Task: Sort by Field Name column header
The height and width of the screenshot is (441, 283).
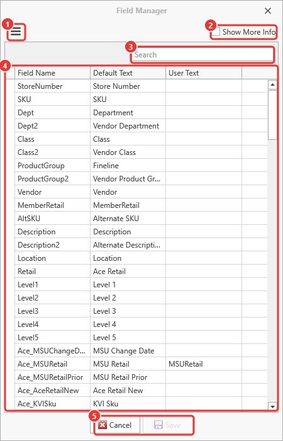Action: (52, 73)
